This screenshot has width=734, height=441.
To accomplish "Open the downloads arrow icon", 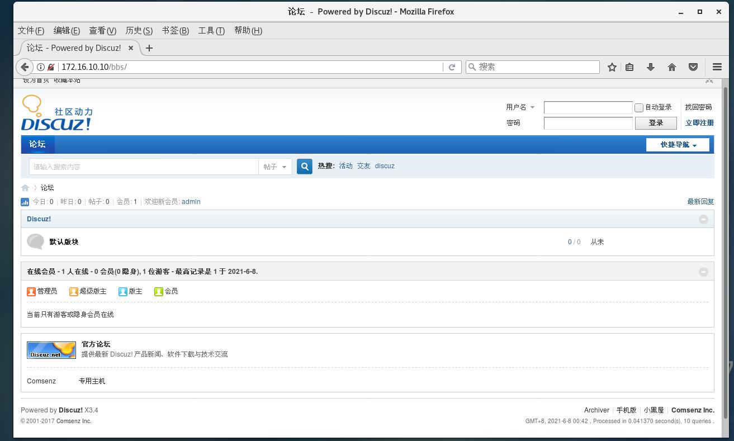I will (x=651, y=67).
